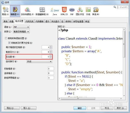Click the preview vertical scrollbar thumb
This screenshot has height=113, width=130.
coord(124,44)
